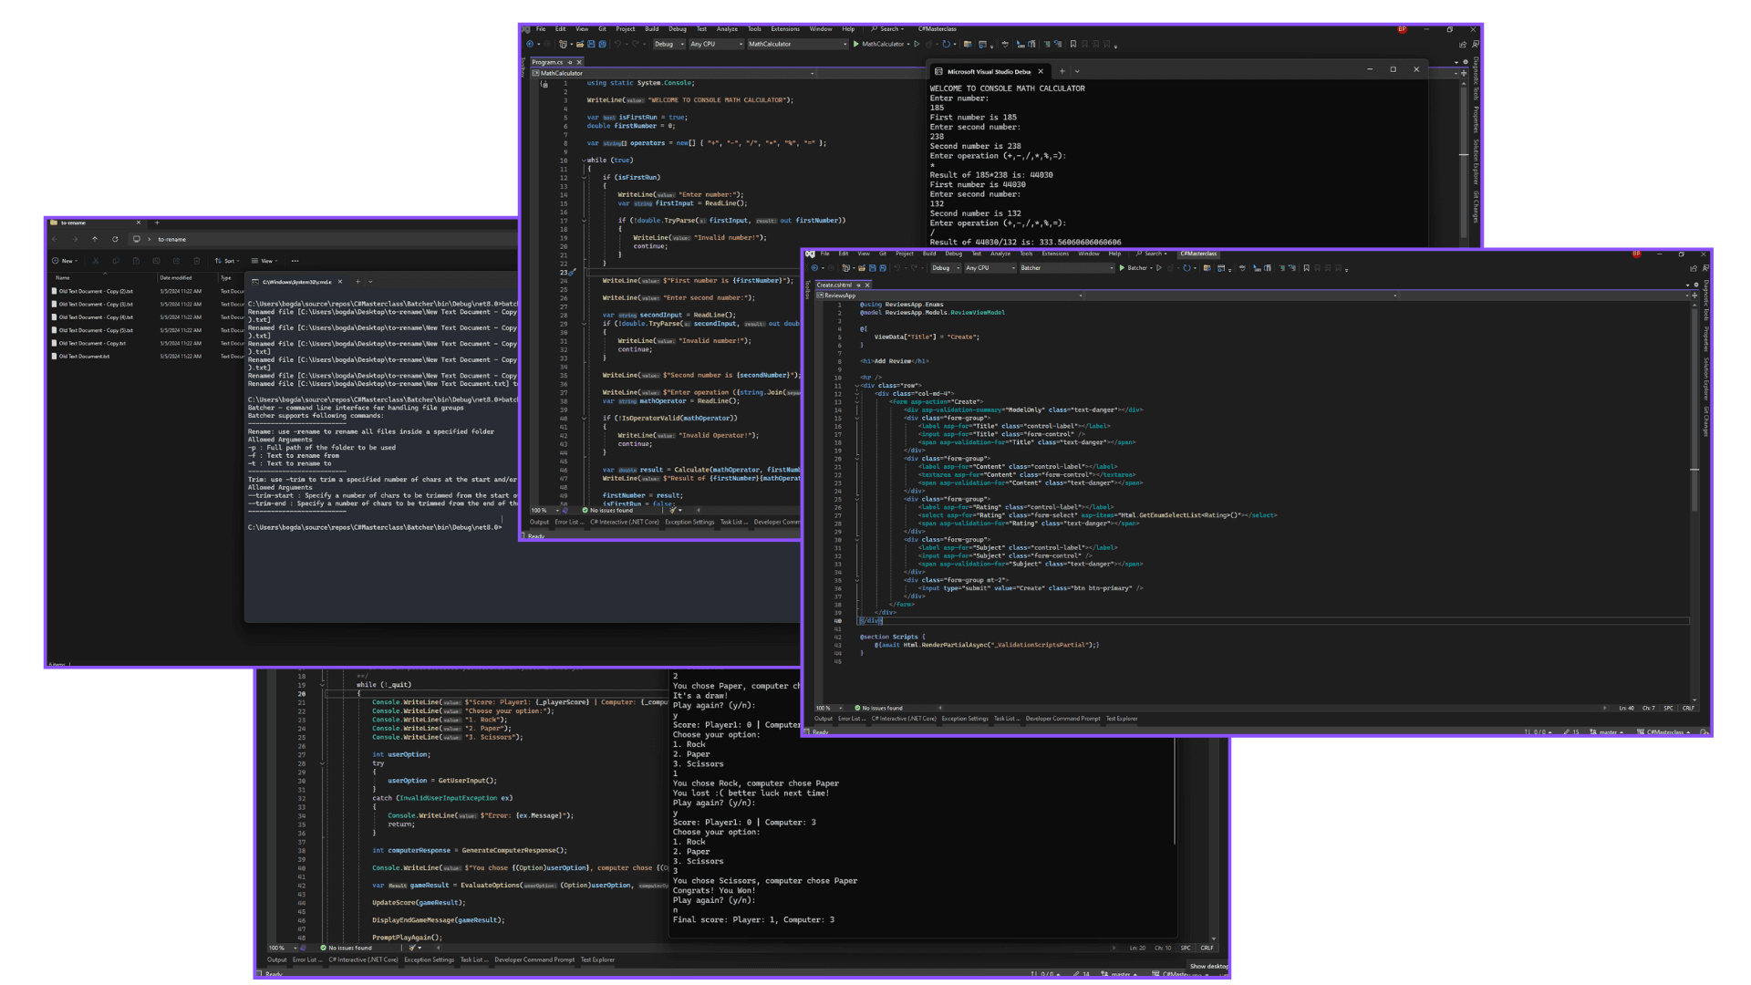
Task: Click the to-rename address bar path
Action: click(171, 239)
